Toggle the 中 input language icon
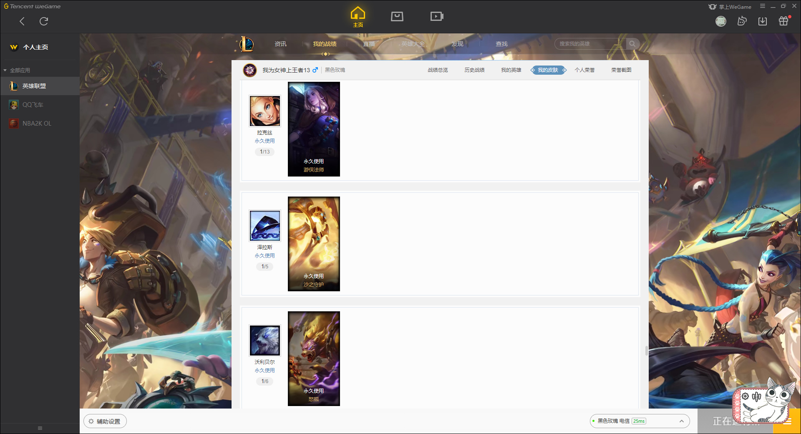The height and width of the screenshot is (434, 801). [757, 396]
